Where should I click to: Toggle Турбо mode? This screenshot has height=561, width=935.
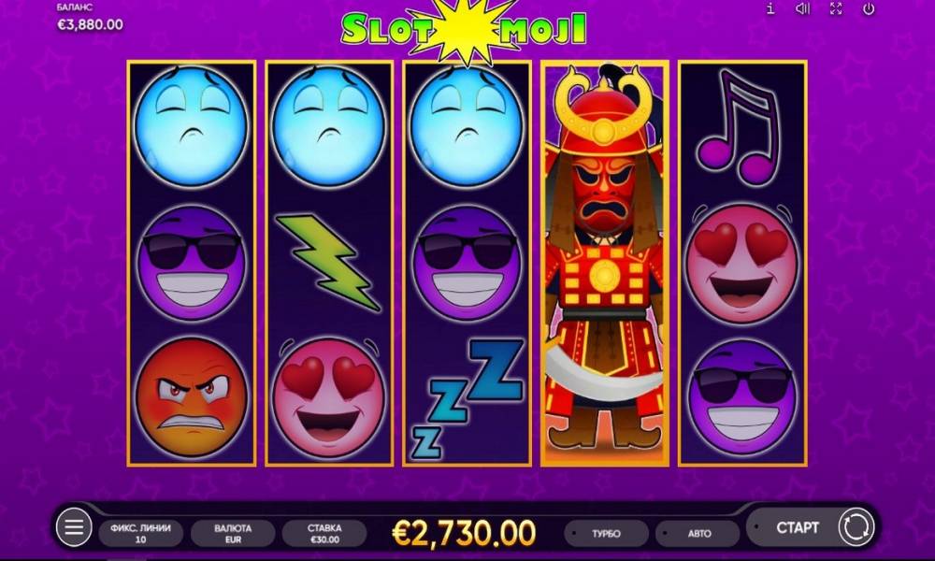coord(606,533)
